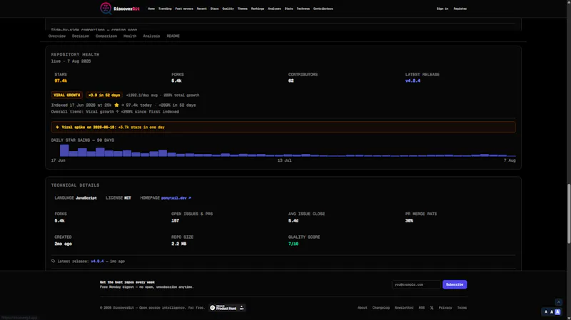571x320 pixels.
Task: Switch to the Analysis section tab
Action: pyautogui.click(x=151, y=36)
